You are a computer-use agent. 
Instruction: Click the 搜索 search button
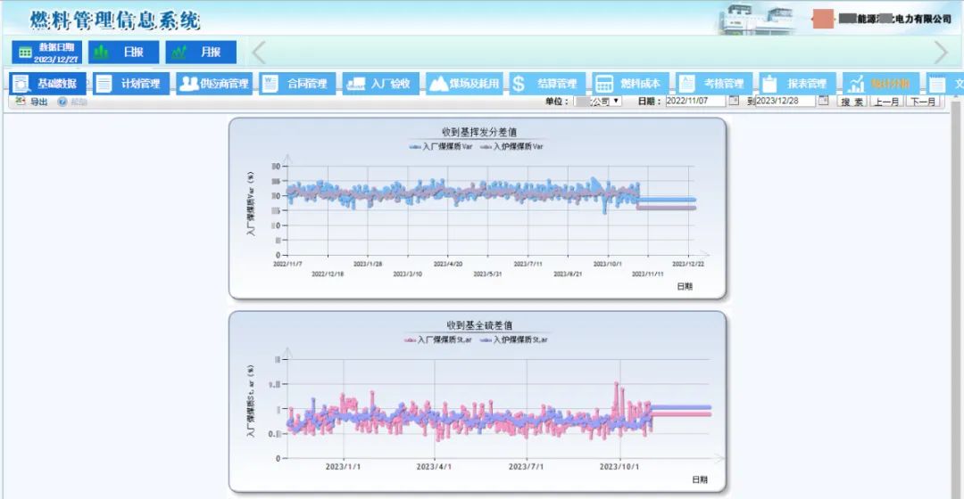(852, 102)
